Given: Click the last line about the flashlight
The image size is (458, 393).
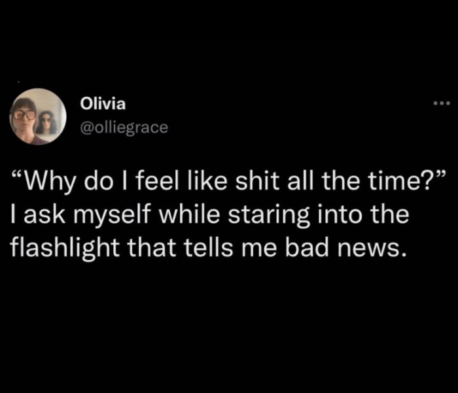Looking at the screenshot, I should point(209,248).
